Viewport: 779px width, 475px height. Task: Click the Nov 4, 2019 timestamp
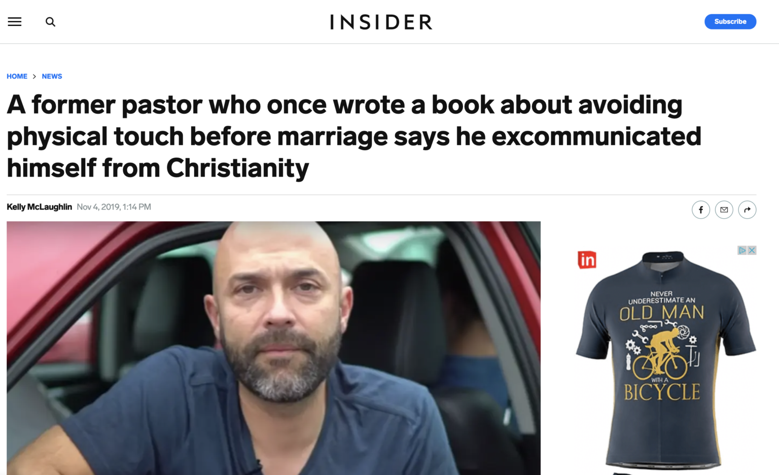pyautogui.click(x=114, y=207)
